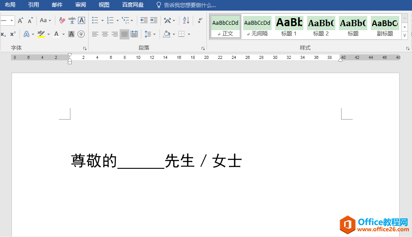The width and height of the screenshot is (412, 237).
Task: Click the Increase Font Size icon
Action: (20, 20)
